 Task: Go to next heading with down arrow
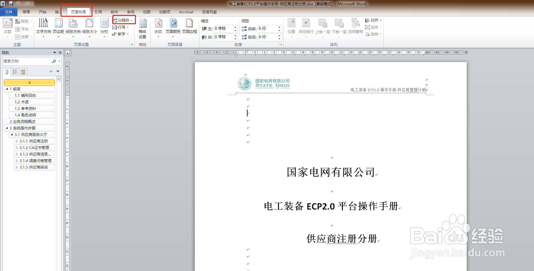coord(58,71)
